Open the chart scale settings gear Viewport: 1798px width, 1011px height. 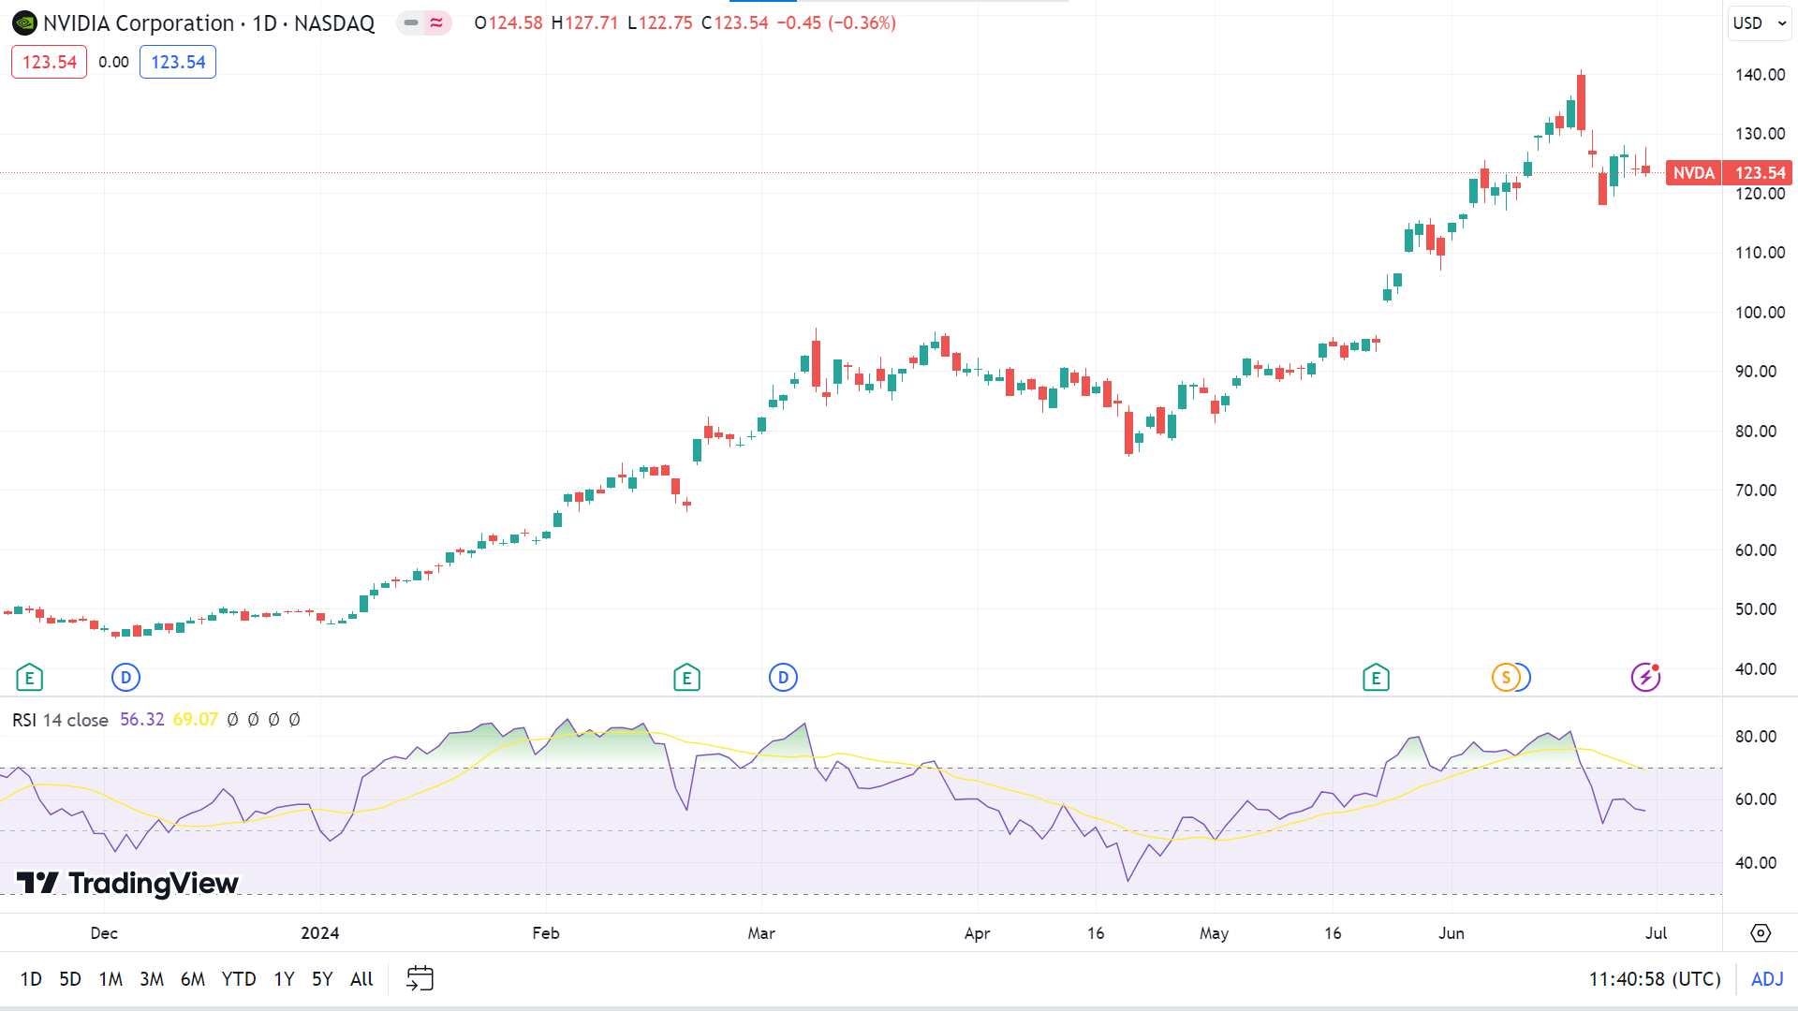[1761, 933]
